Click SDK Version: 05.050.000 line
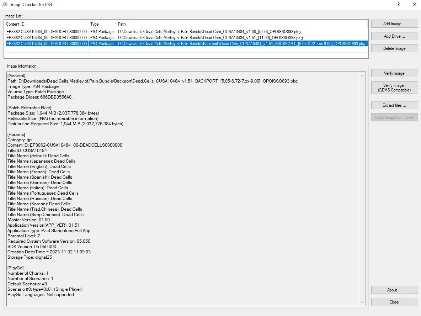Viewport: 421px width, 316px height. [x=32, y=246]
